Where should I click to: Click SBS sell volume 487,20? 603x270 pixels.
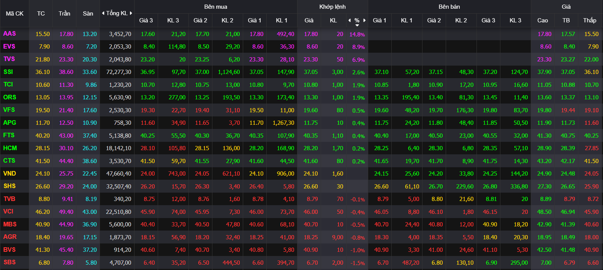[411, 262]
